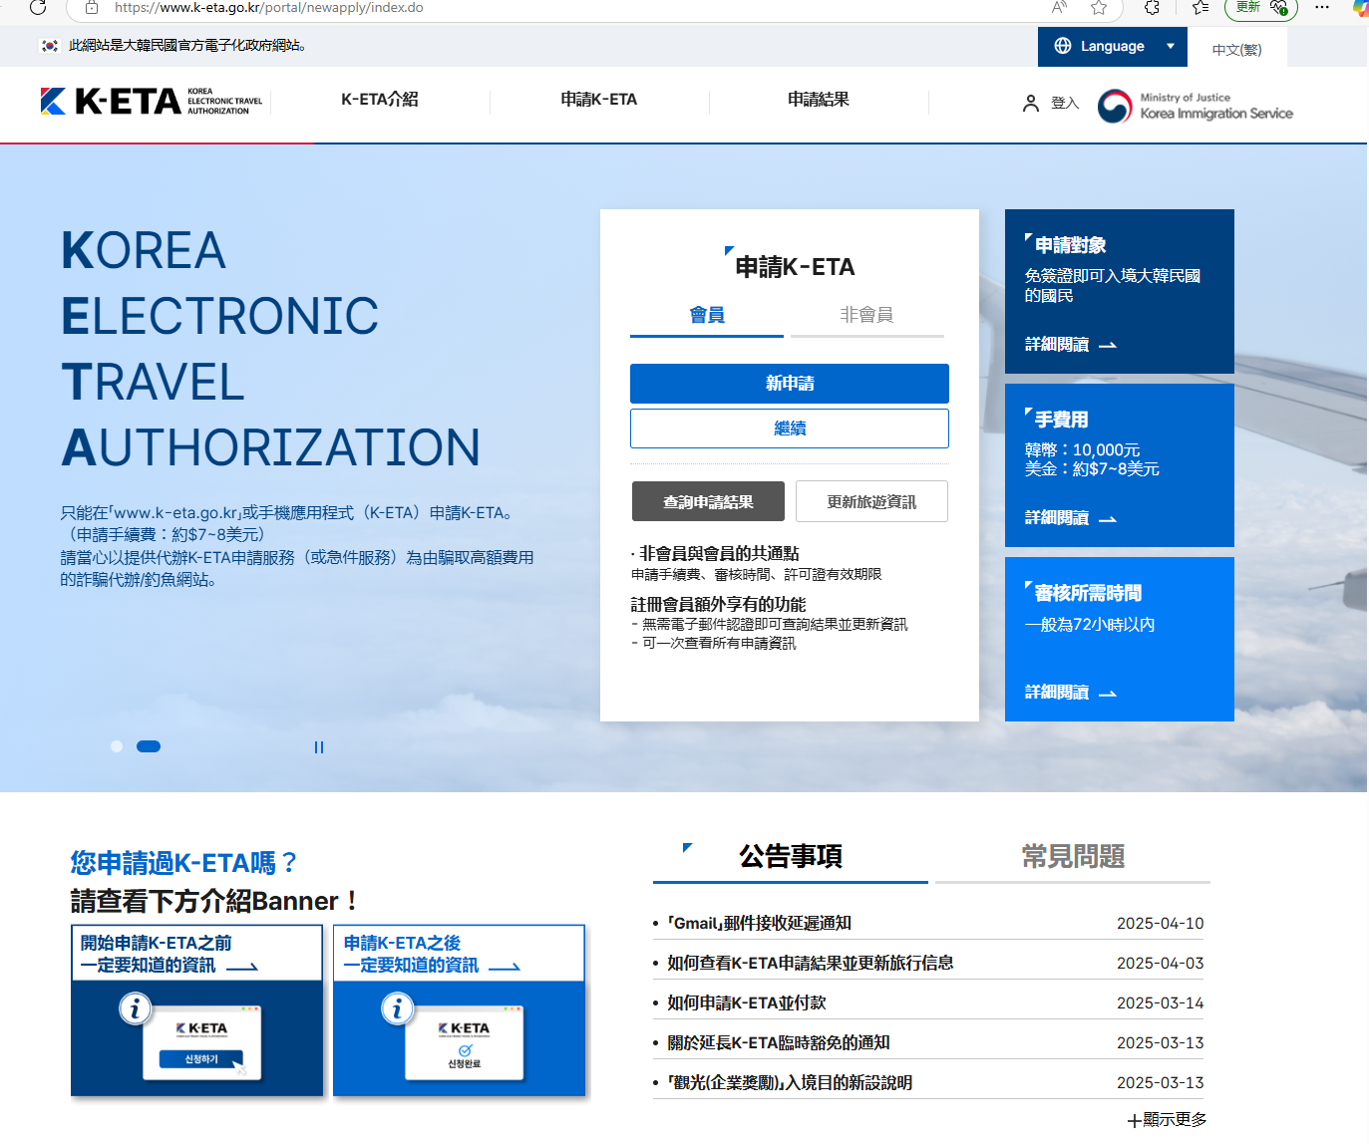Click the browser refresh icon
Image resolution: width=1369 pixels, height=1144 pixels.
[38, 8]
